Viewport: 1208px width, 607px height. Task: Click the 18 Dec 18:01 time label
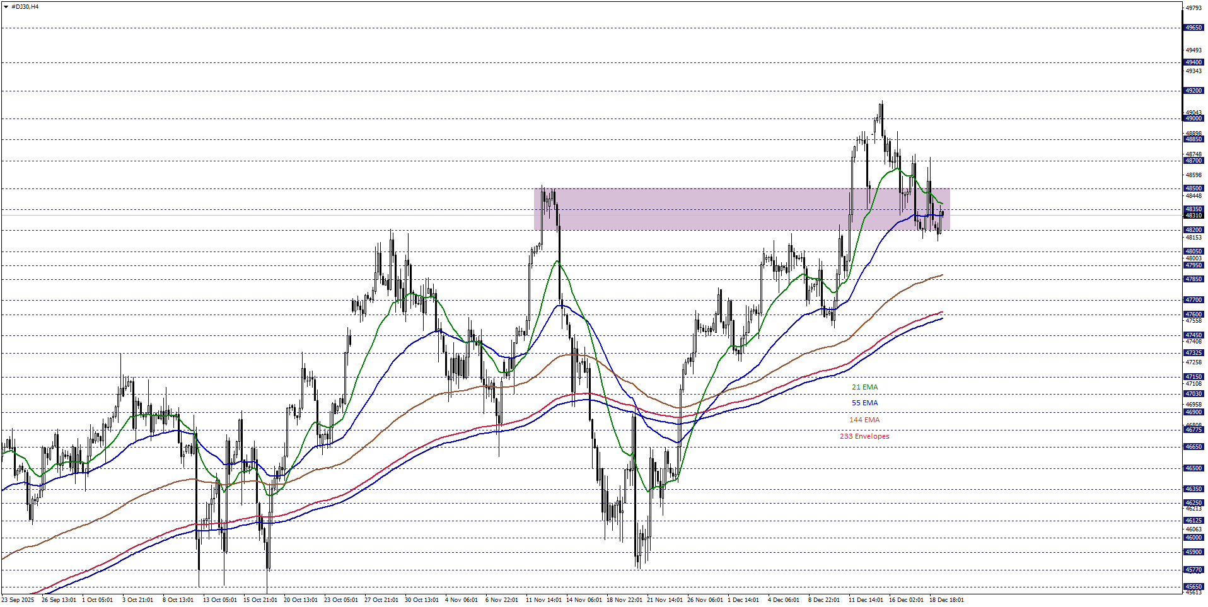click(946, 600)
